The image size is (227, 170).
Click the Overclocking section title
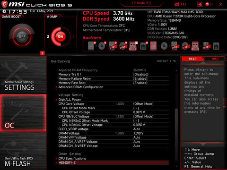(x=60, y=61)
